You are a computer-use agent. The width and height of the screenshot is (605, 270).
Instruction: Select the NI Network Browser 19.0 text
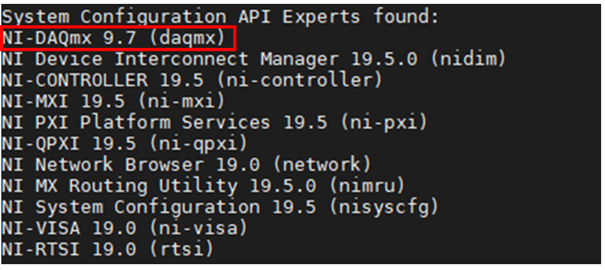tap(131, 165)
